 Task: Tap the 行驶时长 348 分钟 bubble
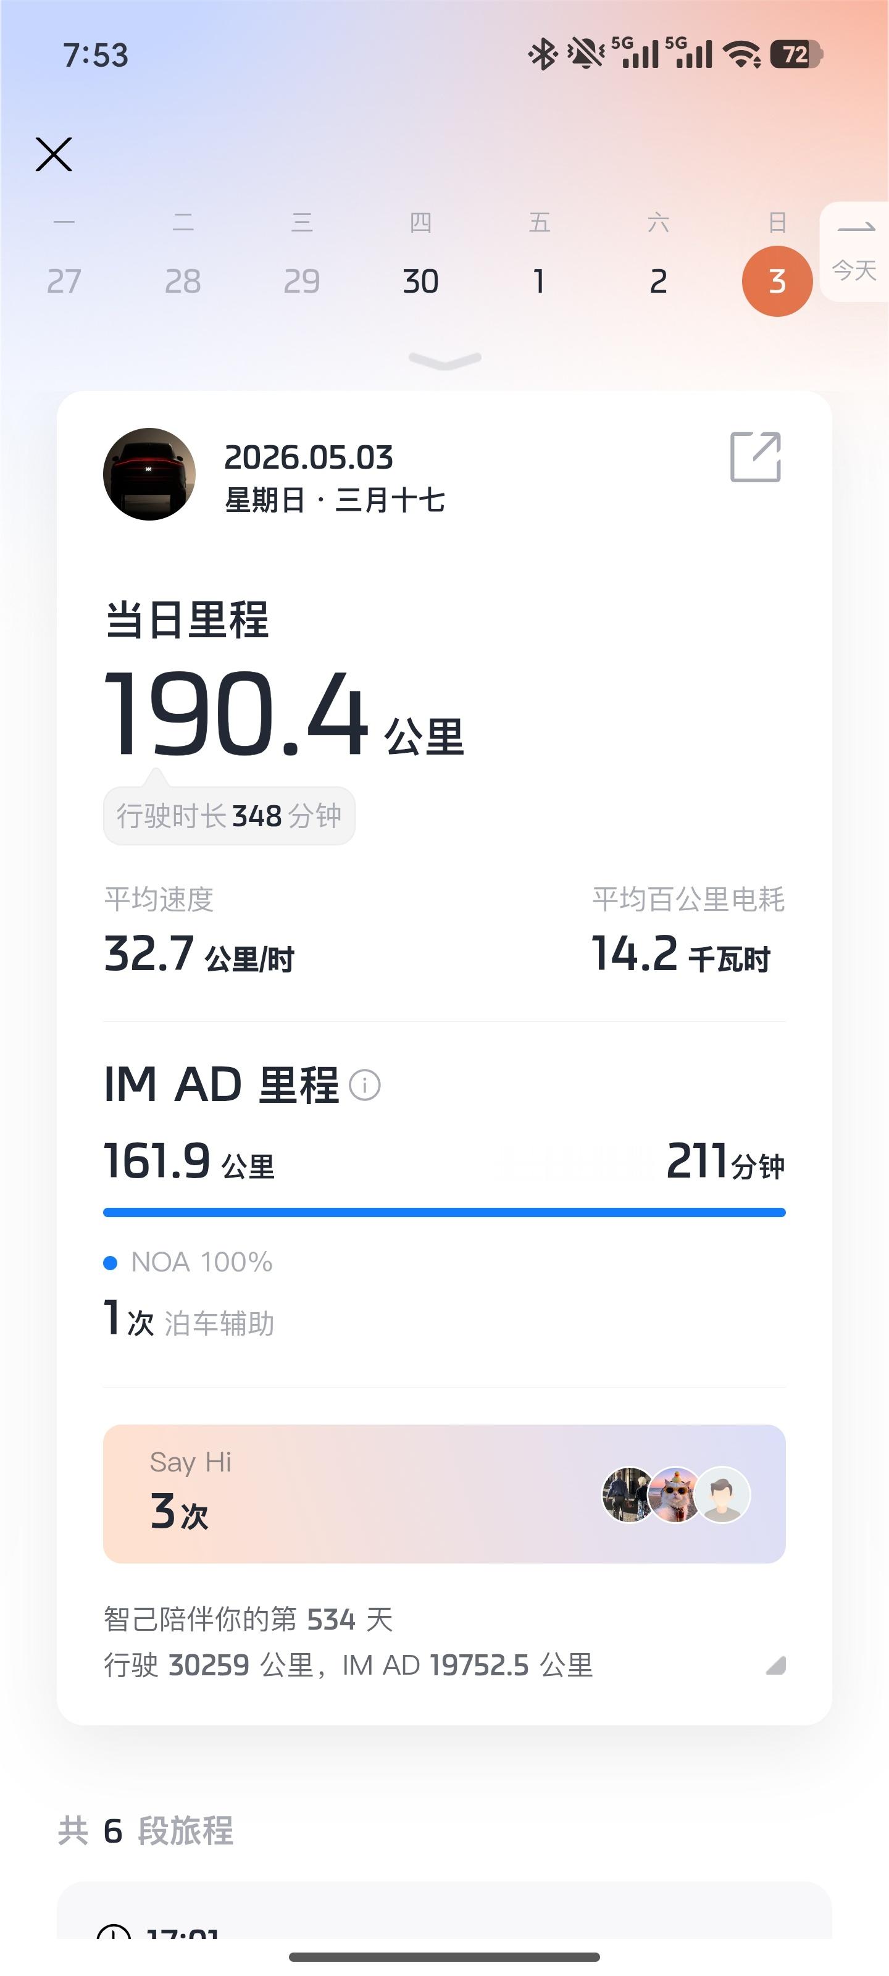click(x=229, y=815)
